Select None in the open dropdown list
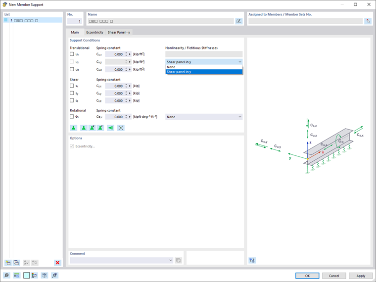The width and height of the screenshot is (376, 282). (204, 67)
